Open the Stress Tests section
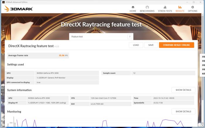205x128 pixels. point(165,9)
